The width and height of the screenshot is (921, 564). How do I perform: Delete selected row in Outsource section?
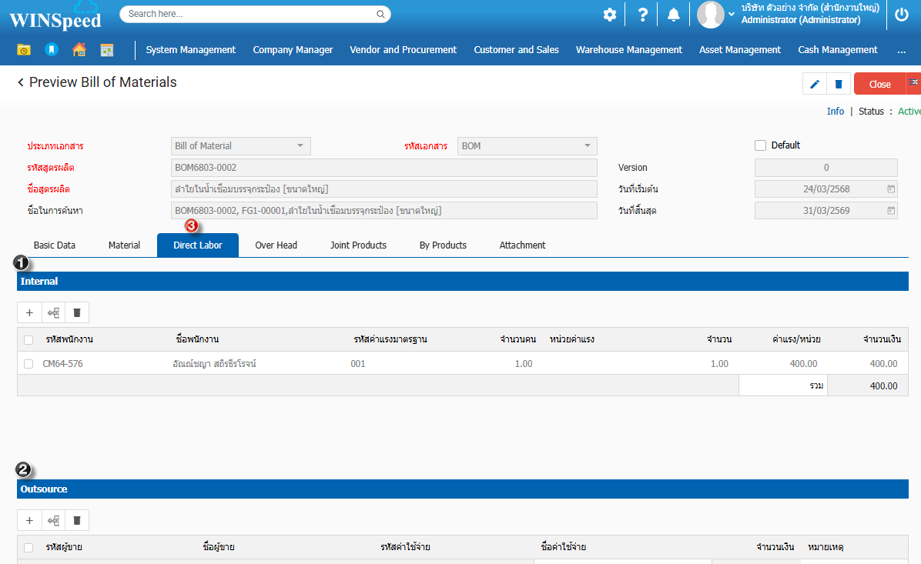[x=77, y=521]
